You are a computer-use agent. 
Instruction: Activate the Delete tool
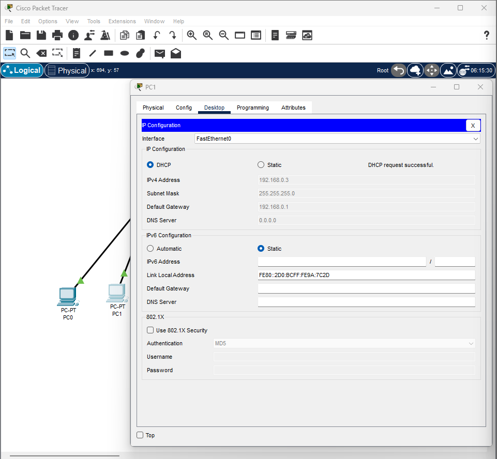coord(41,53)
